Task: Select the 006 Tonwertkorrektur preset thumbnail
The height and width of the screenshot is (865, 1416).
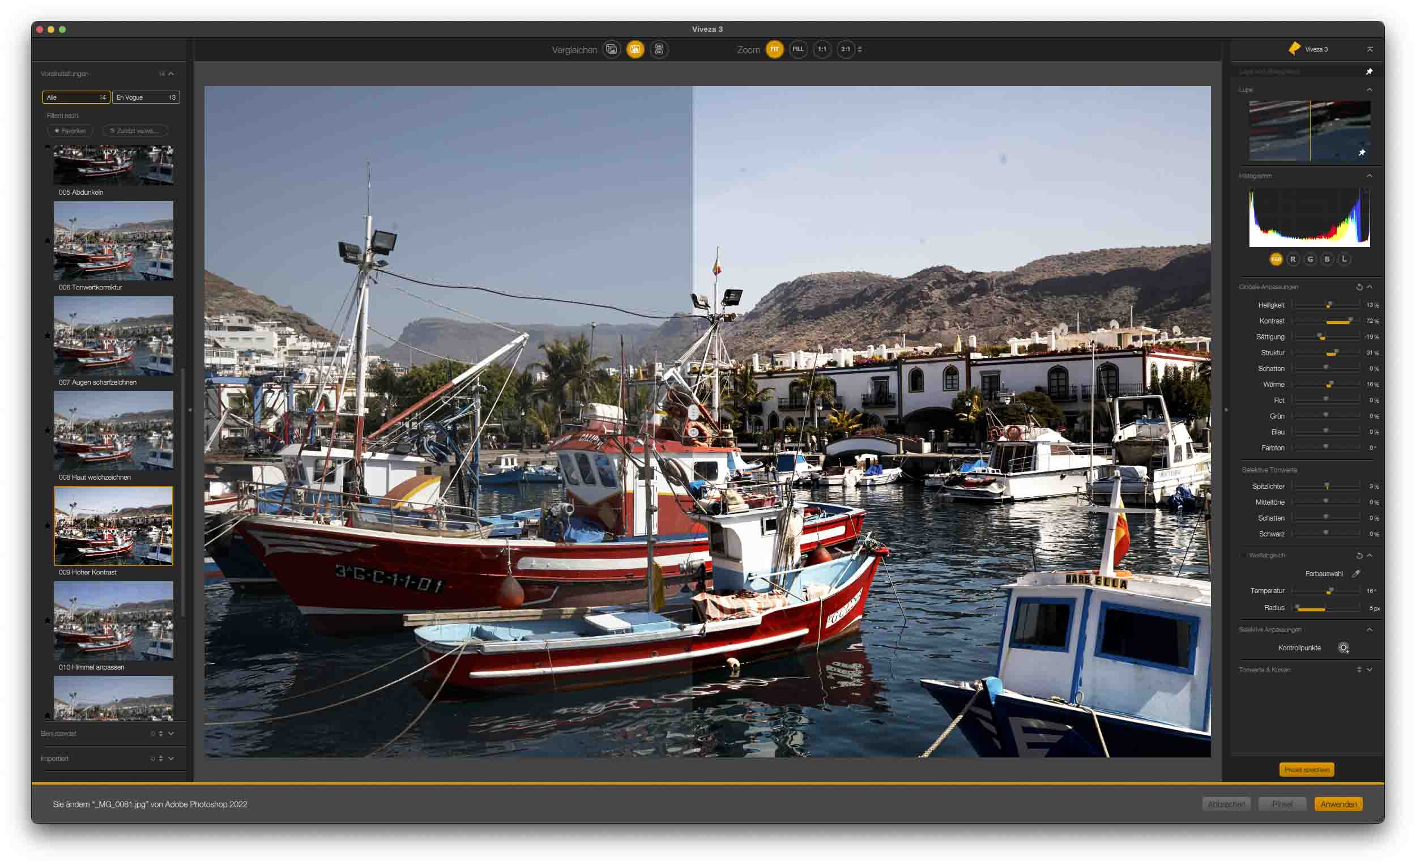Action: pos(113,241)
